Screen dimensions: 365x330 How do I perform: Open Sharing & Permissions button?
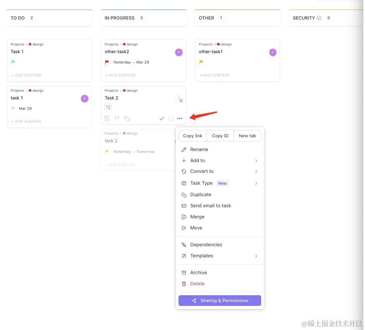(220, 301)
